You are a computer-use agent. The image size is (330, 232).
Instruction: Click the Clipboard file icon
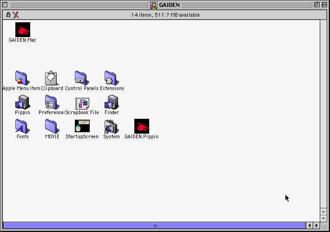pos(51,78)
